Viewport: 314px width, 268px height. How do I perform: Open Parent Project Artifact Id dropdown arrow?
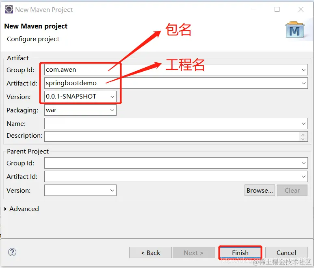[x=303, y=176]
